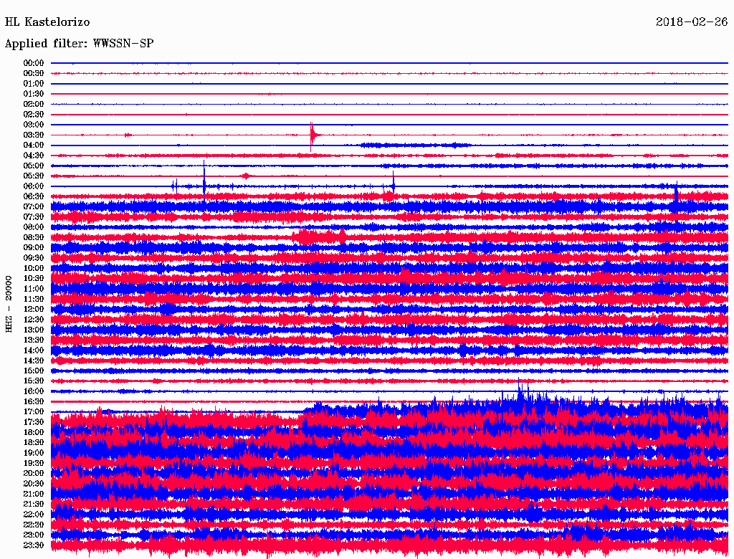Screen dimensions: 734x559
Task: Click the '12:30' time label
Action: [x=33, y=320]
